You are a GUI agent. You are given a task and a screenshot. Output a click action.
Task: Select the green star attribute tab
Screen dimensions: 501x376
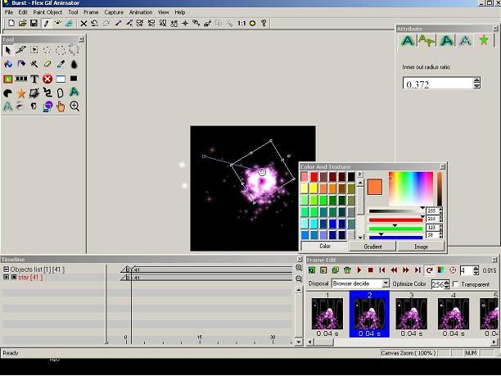click(x=484, y=40)
